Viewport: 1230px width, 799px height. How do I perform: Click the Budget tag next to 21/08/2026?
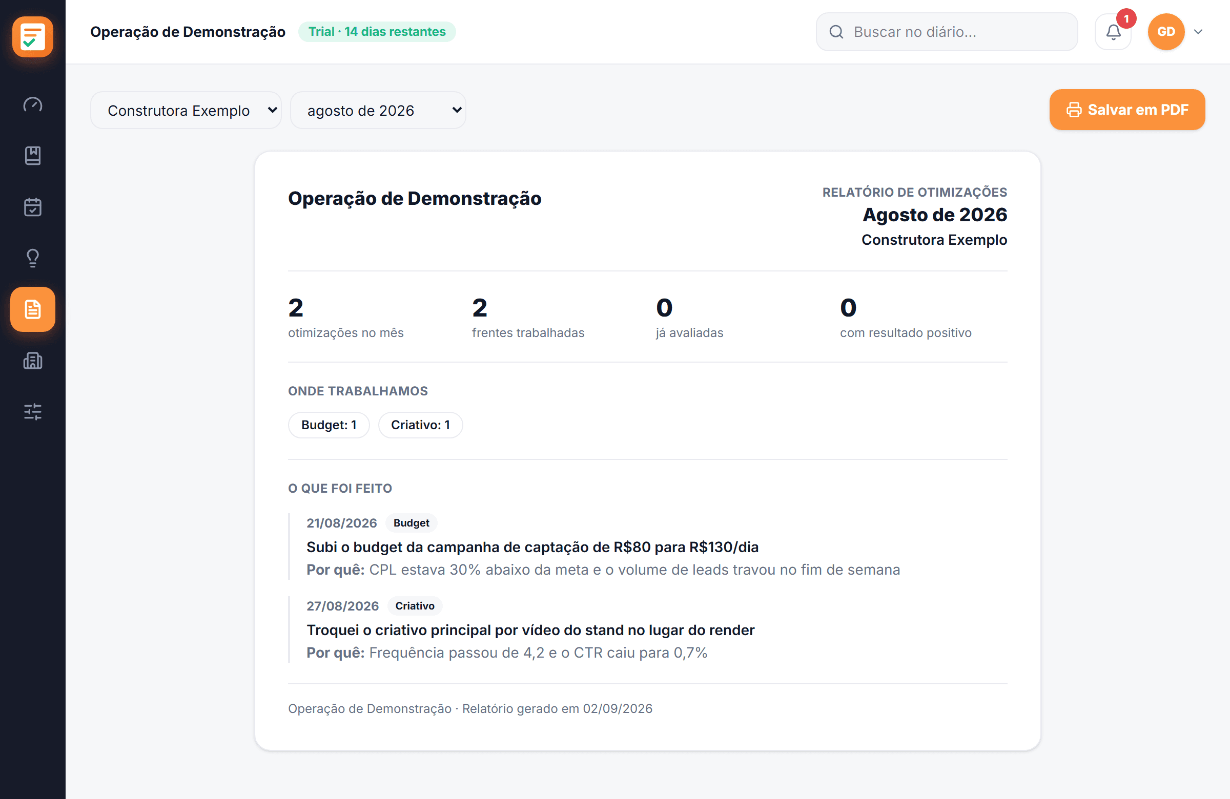(412, 523)
